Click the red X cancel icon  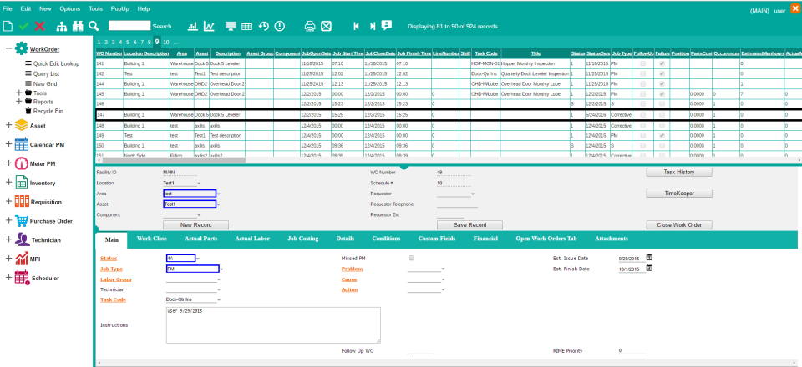[x=39, y=26]
